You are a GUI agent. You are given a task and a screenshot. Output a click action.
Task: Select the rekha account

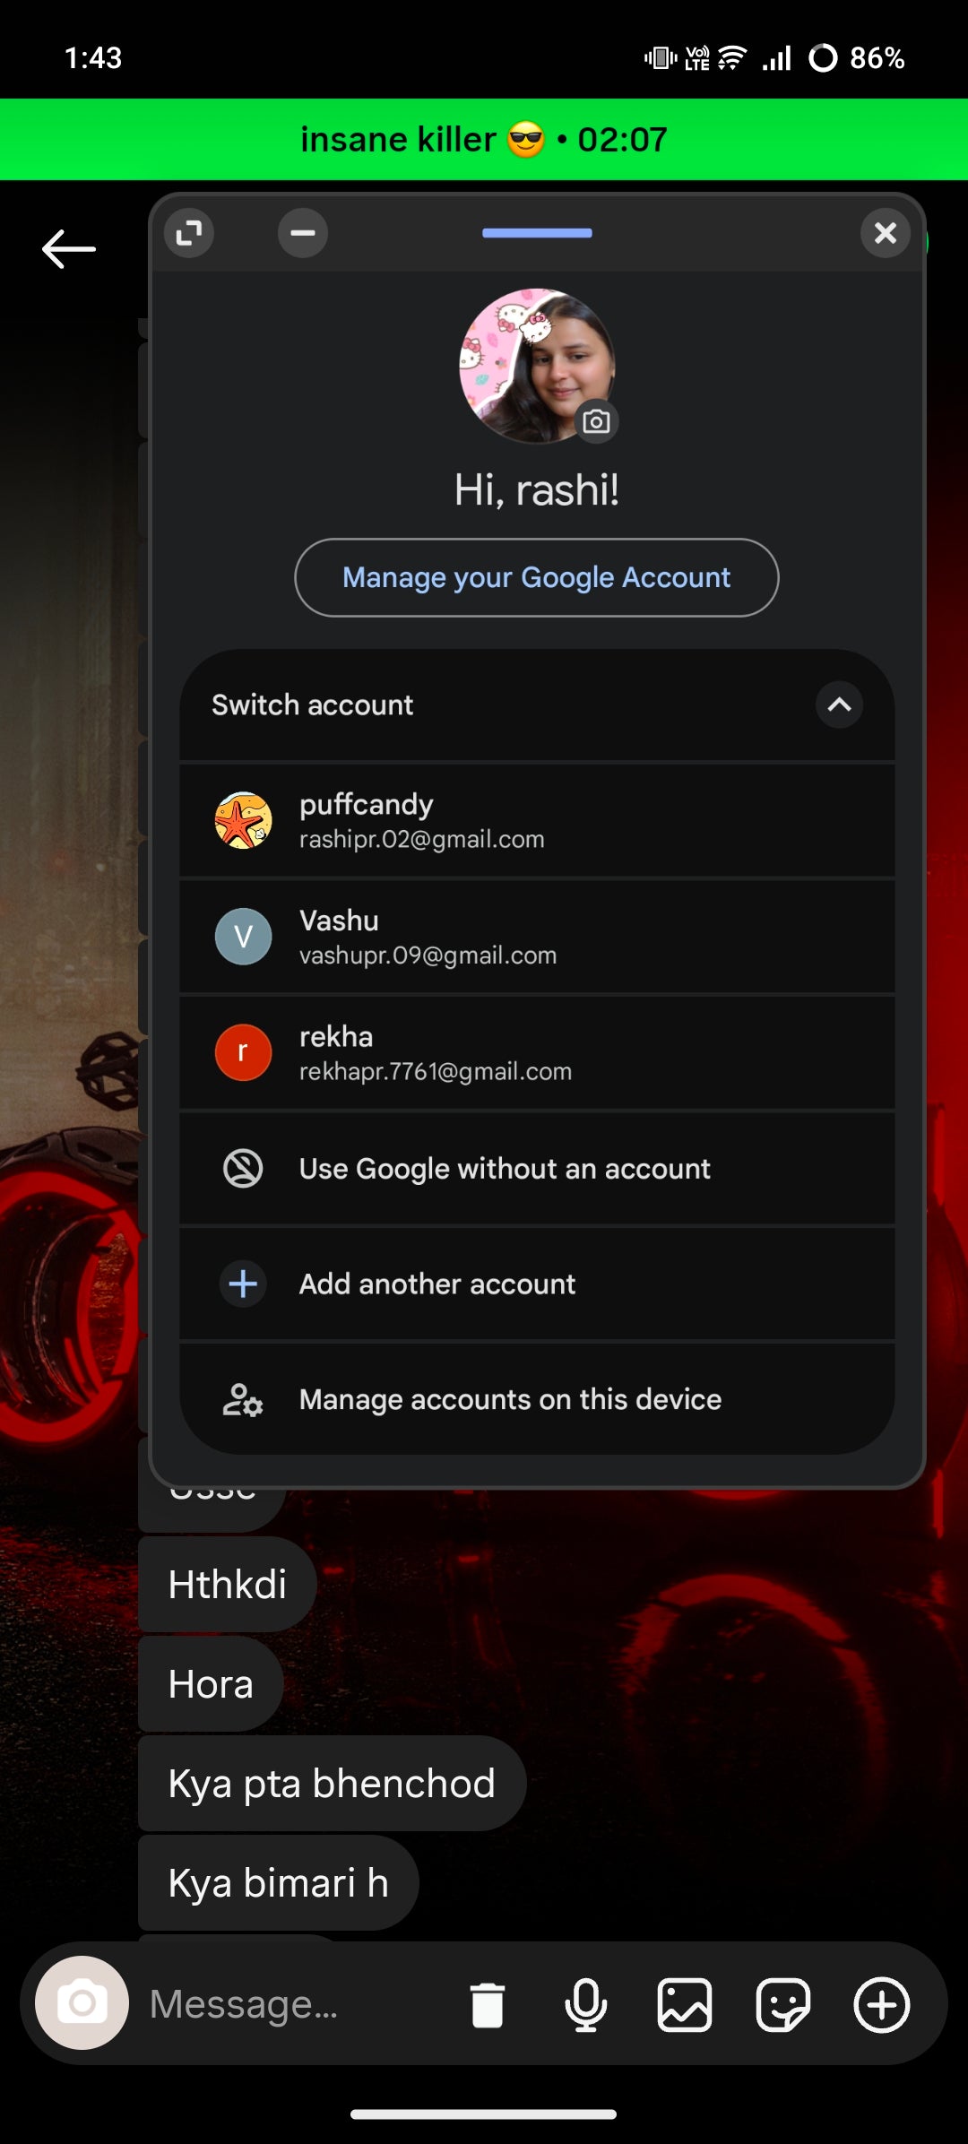[536, 1053]
